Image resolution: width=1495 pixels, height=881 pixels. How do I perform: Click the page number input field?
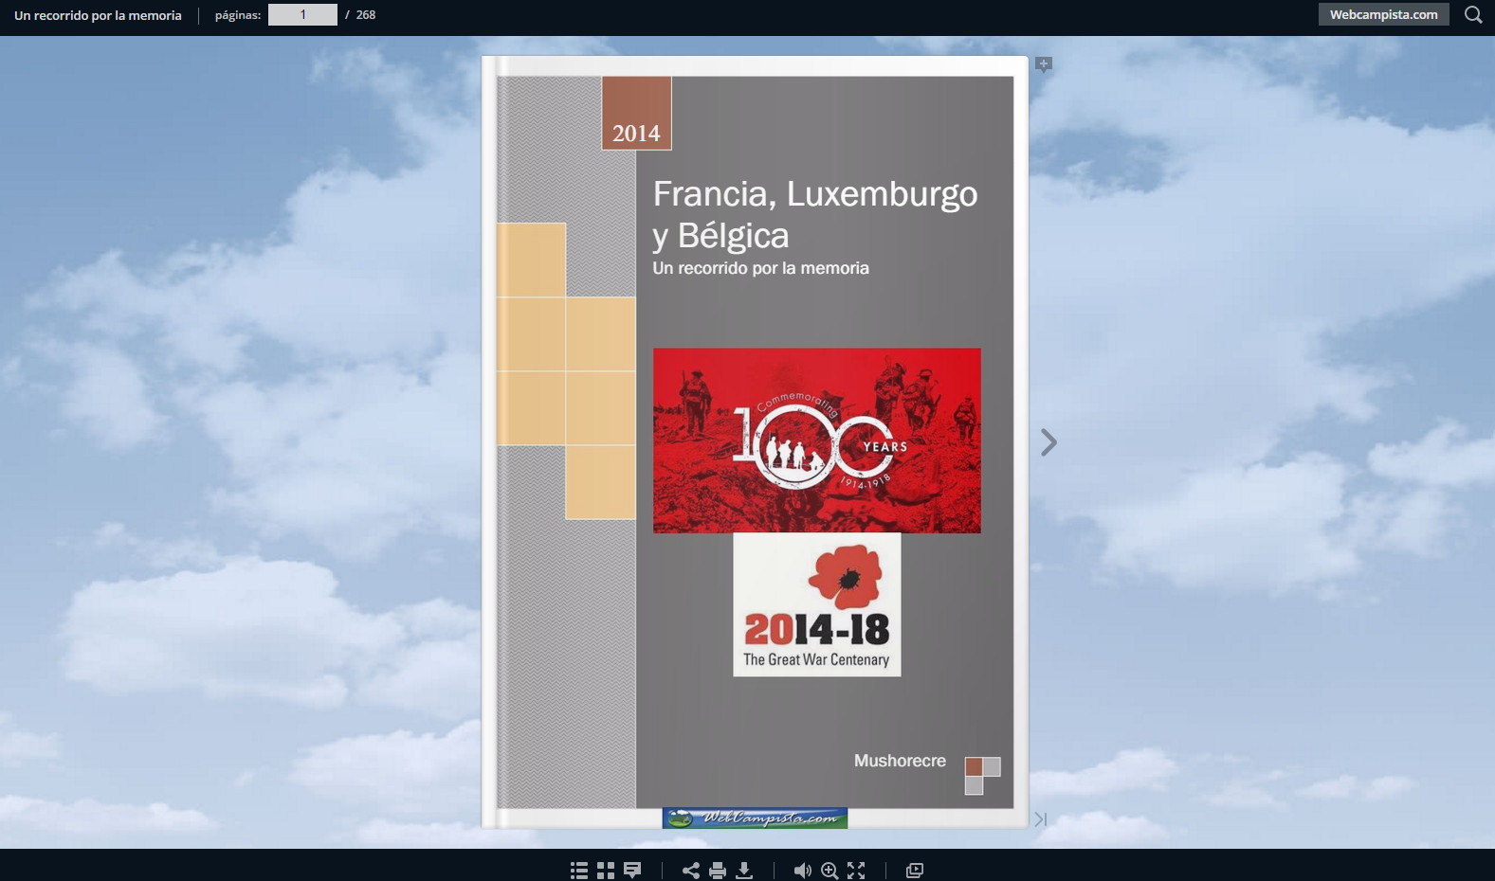(x=302, y=14)
